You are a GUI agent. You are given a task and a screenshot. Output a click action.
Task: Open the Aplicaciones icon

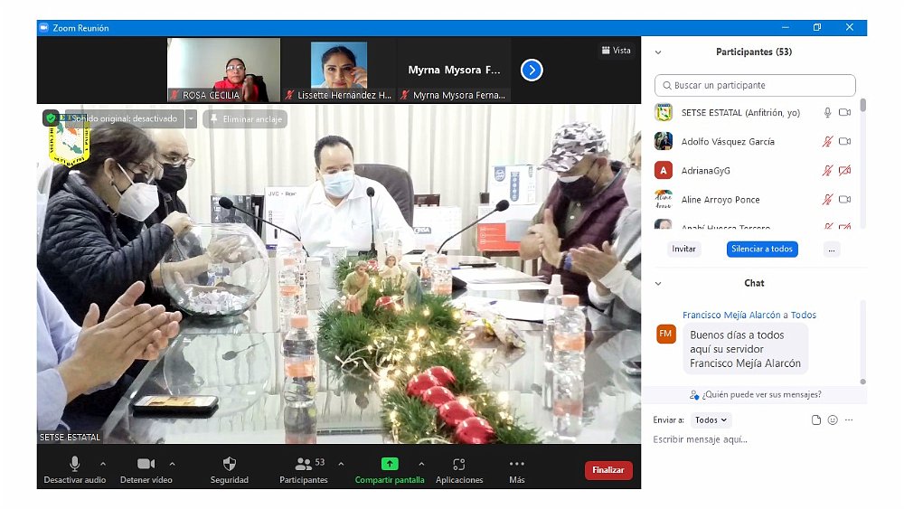pos(458,464)
